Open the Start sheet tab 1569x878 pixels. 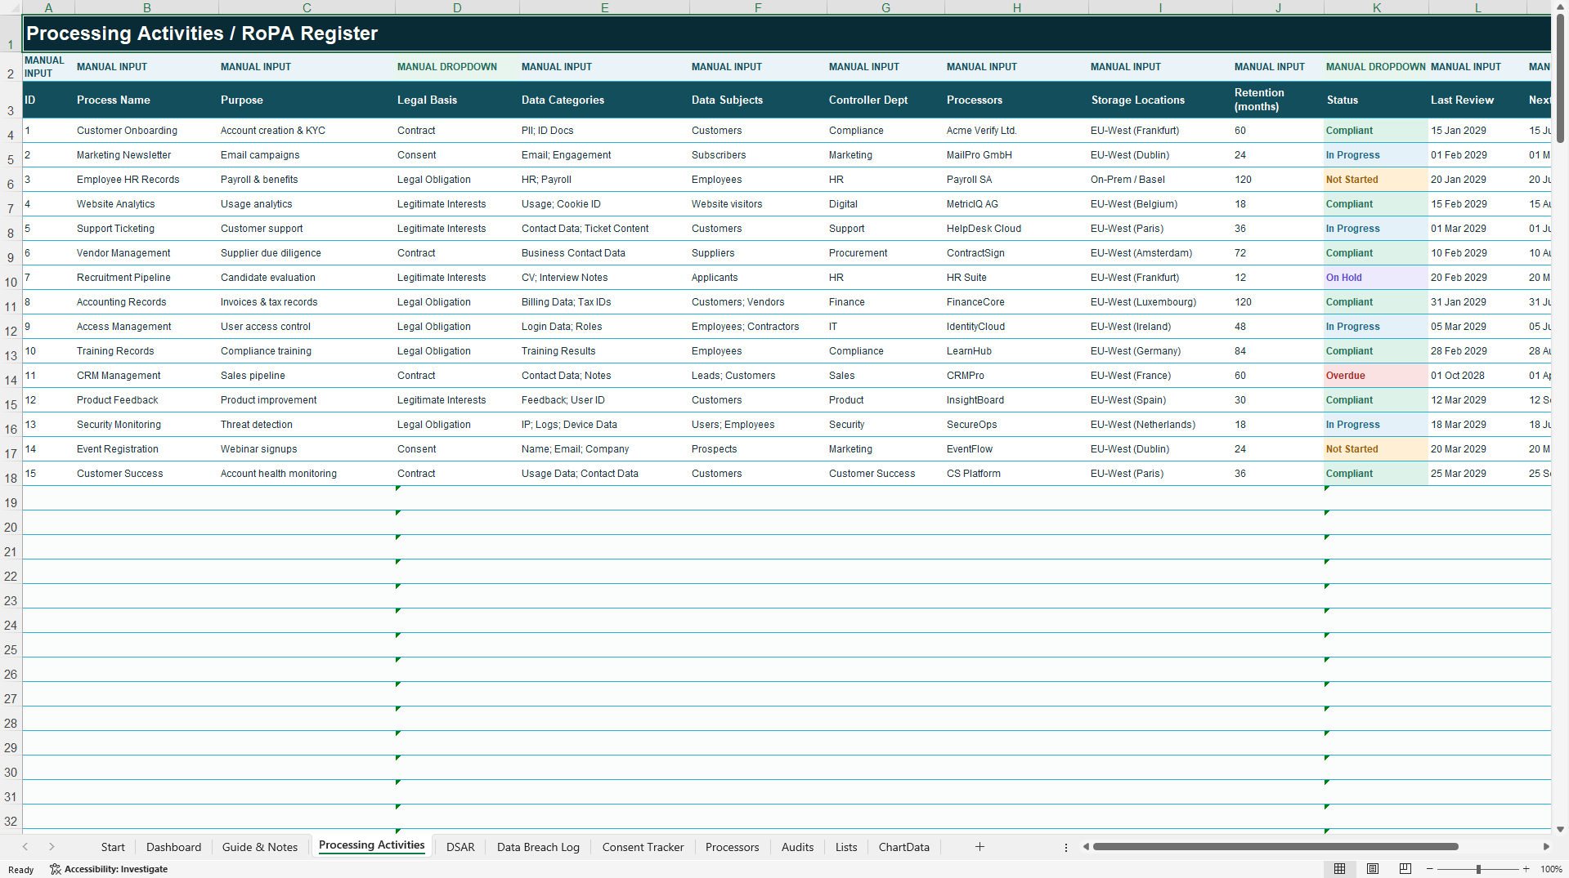tap(113, 847)
